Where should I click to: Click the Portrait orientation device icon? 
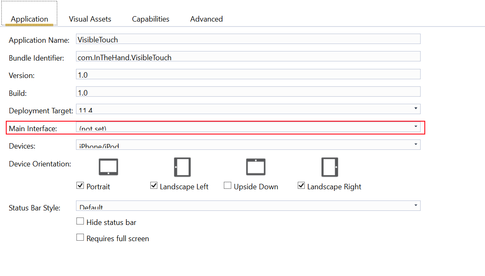[x=108, y=167]
